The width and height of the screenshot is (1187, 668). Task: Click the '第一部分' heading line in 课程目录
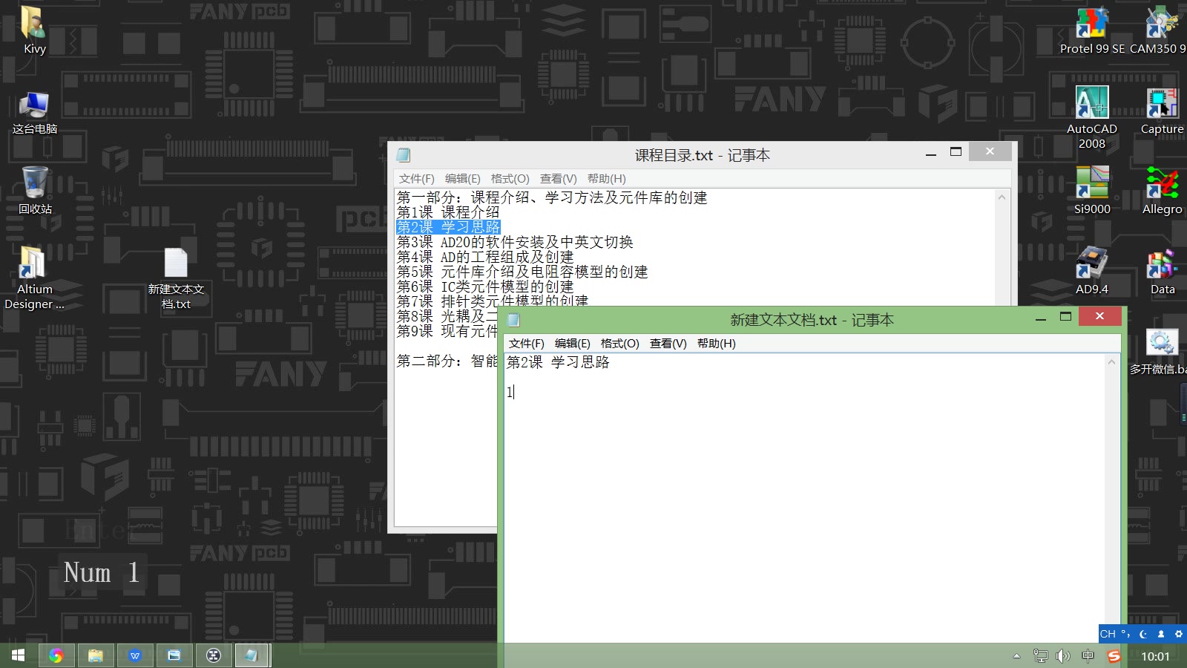click(552, 197)
